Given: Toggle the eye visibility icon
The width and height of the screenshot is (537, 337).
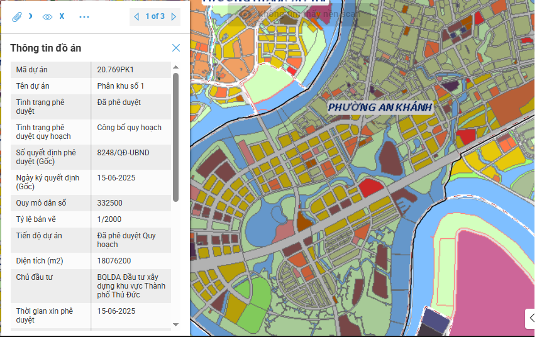Looking at the screenshot, I should pyautogui.click(x=47, y=16).
